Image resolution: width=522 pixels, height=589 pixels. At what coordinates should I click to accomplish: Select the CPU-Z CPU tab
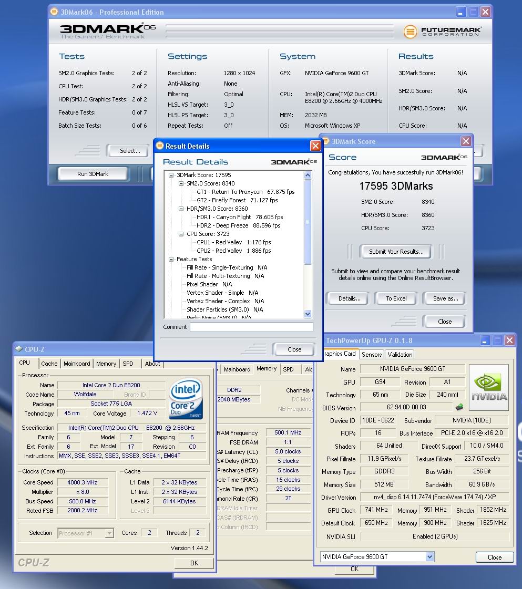click(x=24, y=363)
